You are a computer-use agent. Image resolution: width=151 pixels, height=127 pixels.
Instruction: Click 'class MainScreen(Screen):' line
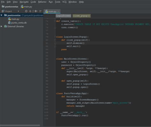(72, 59)
